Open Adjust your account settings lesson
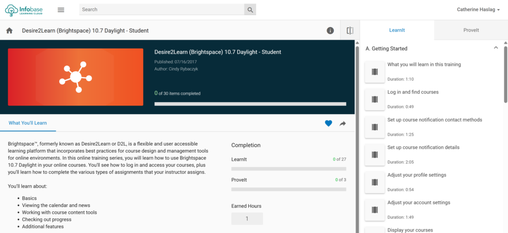 419,202
